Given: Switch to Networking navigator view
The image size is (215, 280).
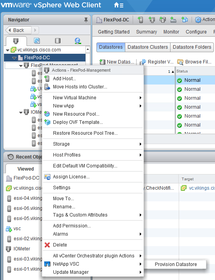Looking at the screenshot, I should (x=78, y=41).
